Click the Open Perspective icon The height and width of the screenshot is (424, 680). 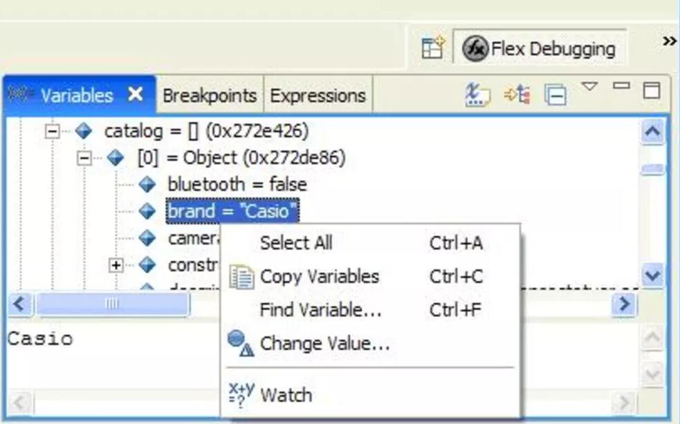pyautogui.click(x=432, y=49)
